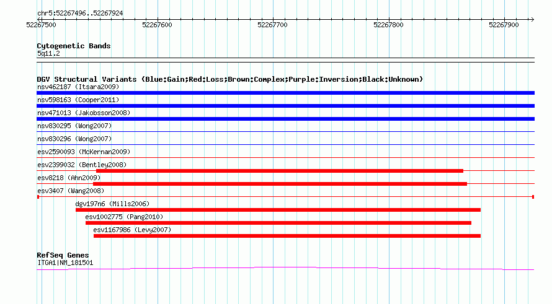Click the nsv471013 (Jakobsson2008) label
The height and width of the screenshot is (304, 552).
pyautogui.click(x=84, y=113)
